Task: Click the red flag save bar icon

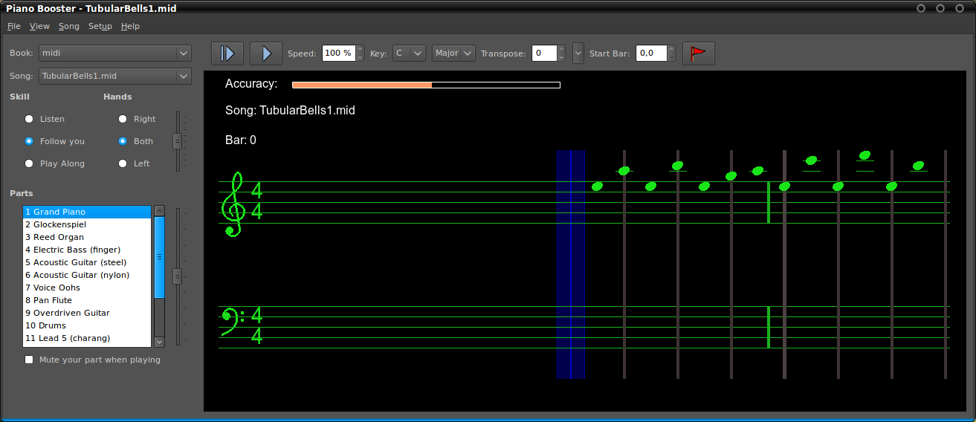Action: (698, 53)
